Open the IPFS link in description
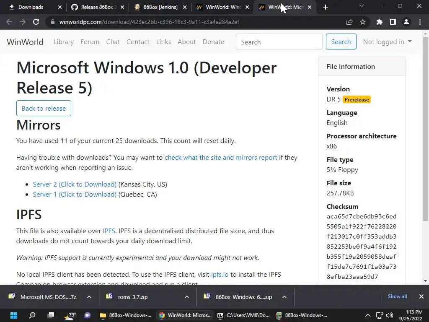 [x=109, y=231]
